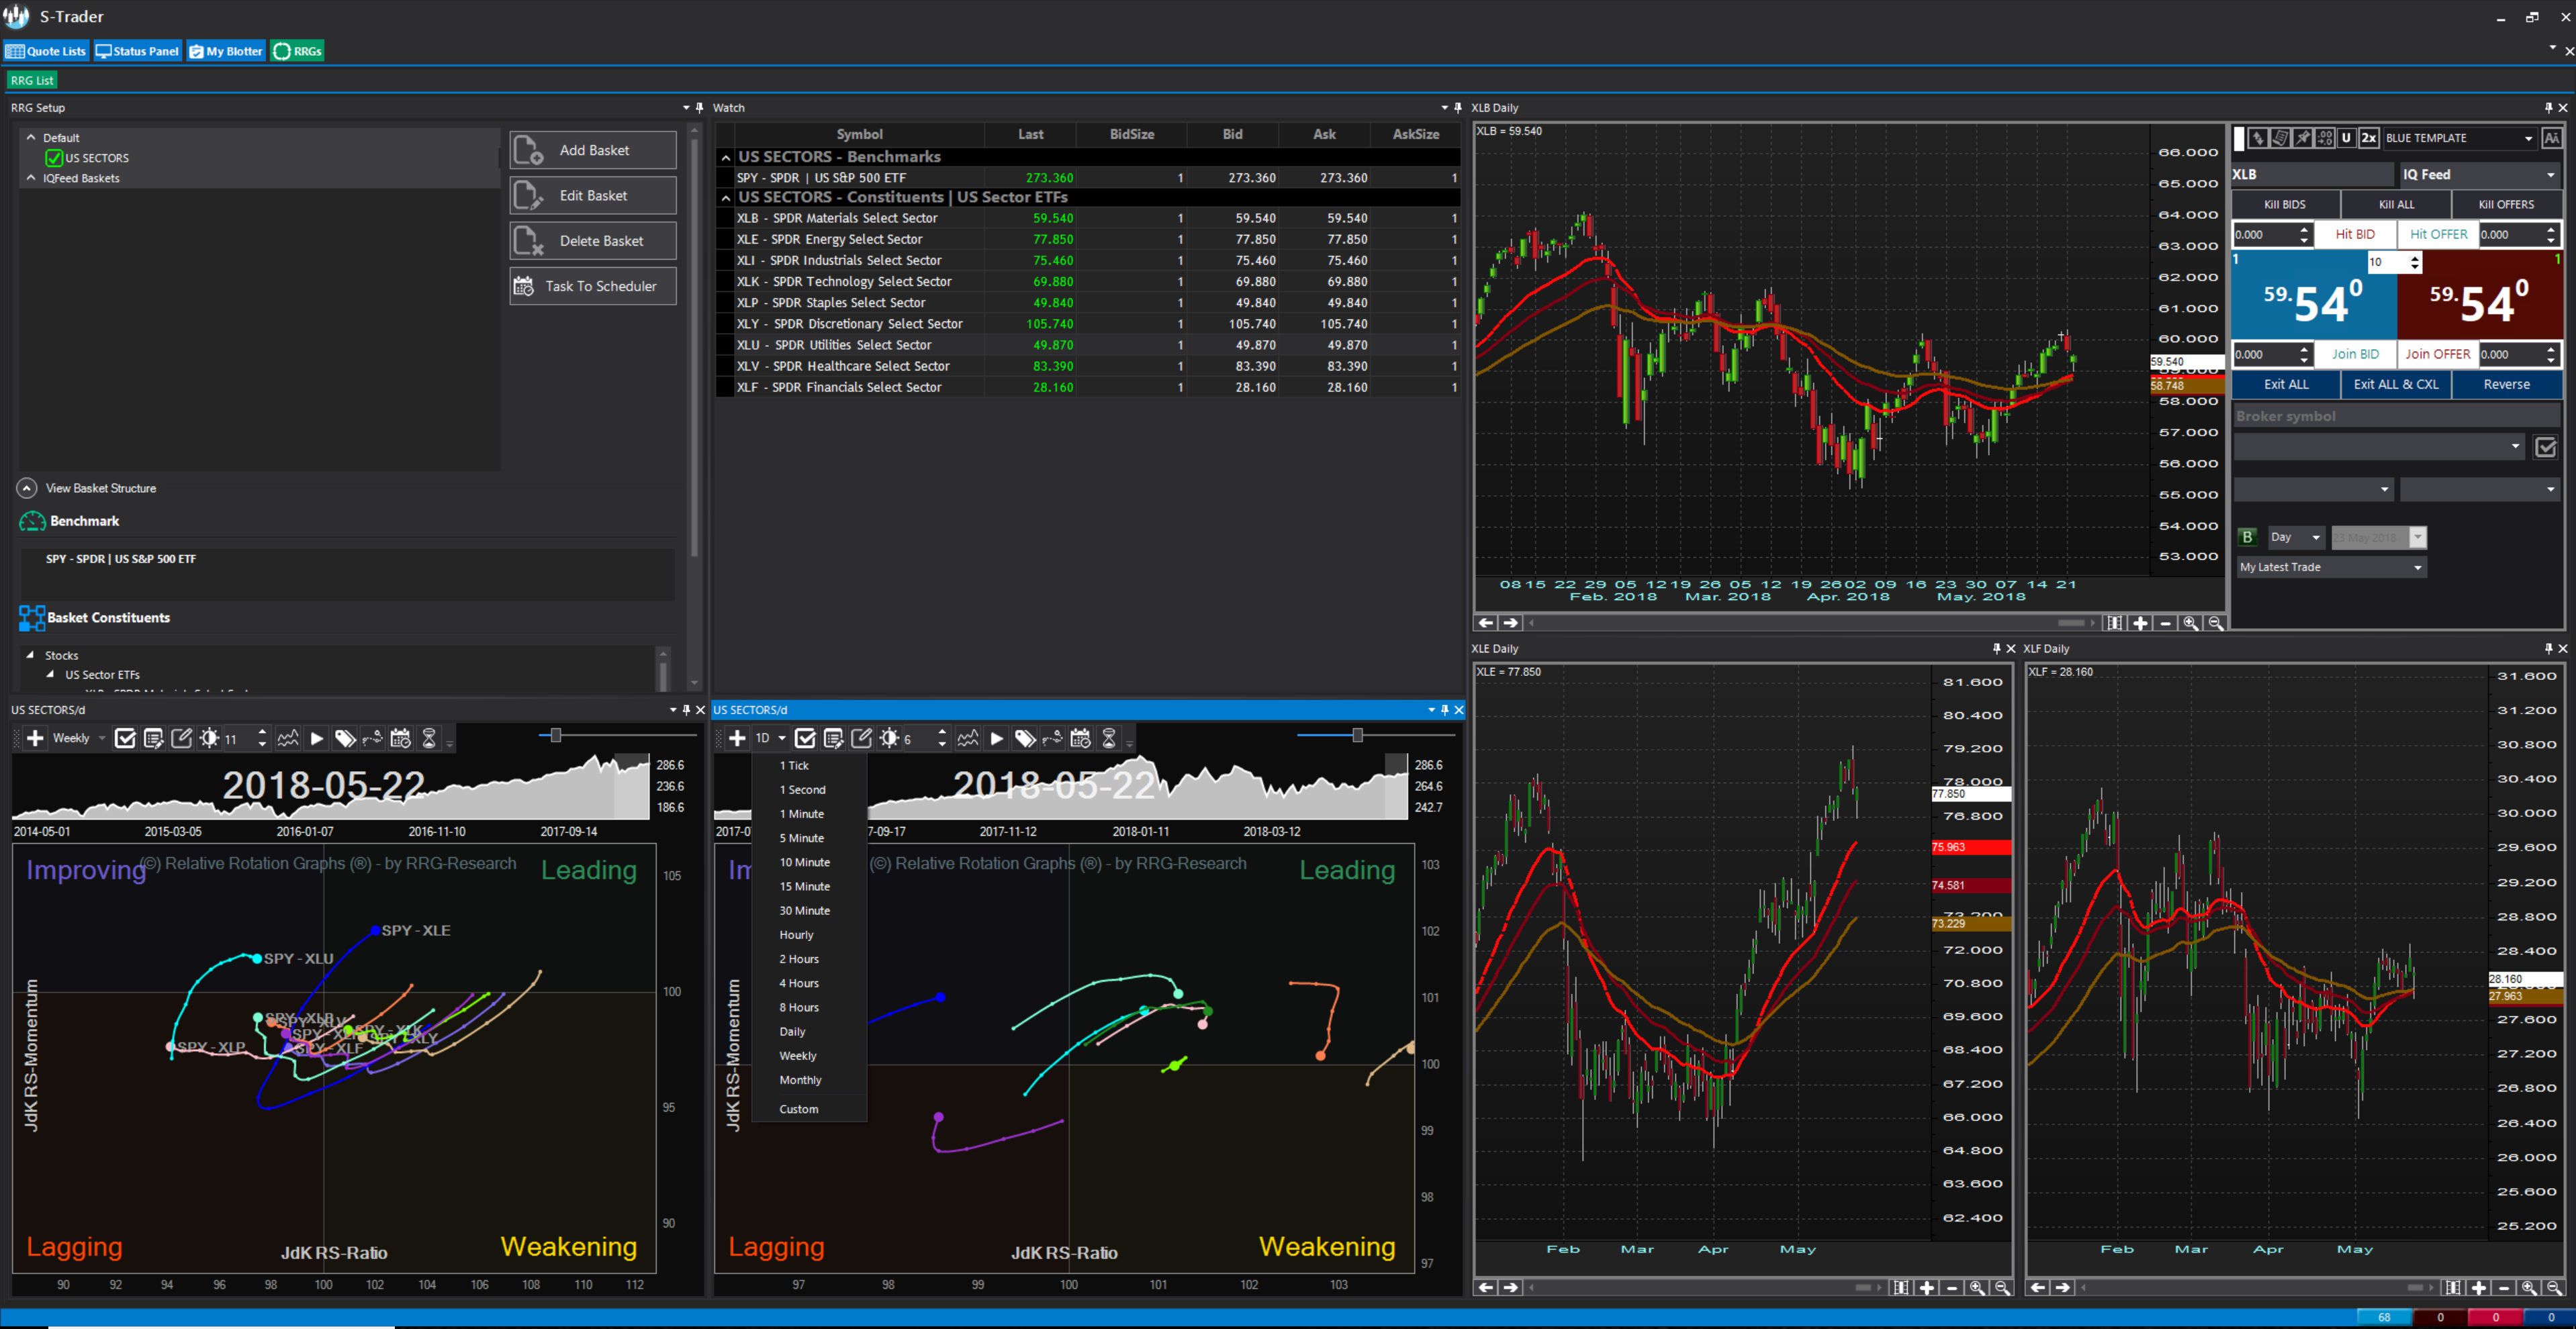Click the plus icon in 1D RRG toolbar
The height and width of the screenshot is (1329, 2576).
point(737,738)
